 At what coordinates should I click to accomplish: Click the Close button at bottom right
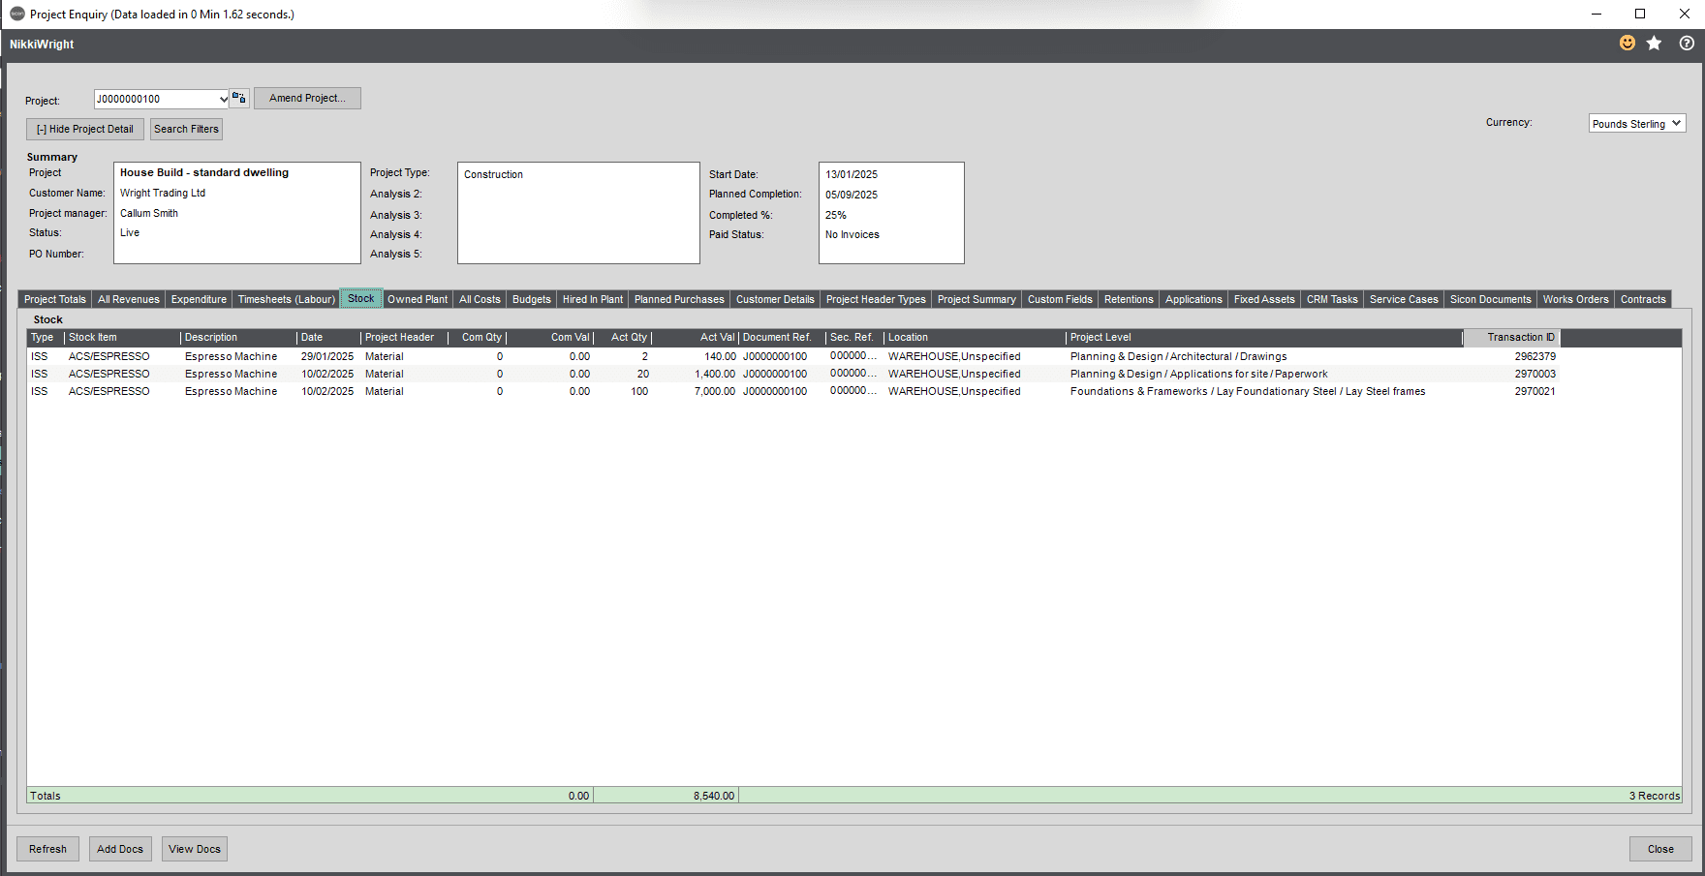coord(1660,849)
